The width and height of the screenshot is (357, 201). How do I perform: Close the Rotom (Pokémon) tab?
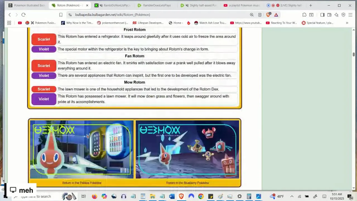tap(87, 5)
